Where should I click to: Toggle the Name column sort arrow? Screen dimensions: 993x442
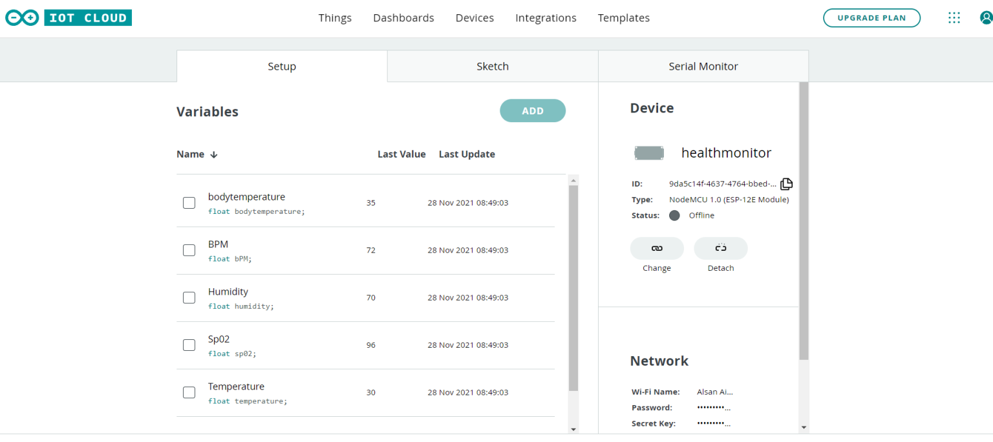tap(213, 154)
